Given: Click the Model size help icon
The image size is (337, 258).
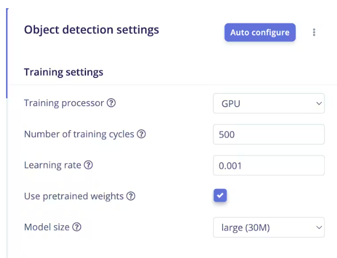Looking at the screenshot, I should coord(77,228).
